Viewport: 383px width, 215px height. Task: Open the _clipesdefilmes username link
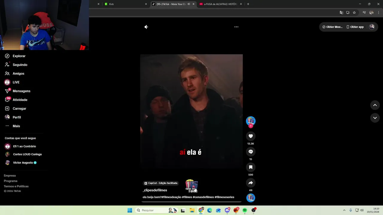tap(155, 190)
